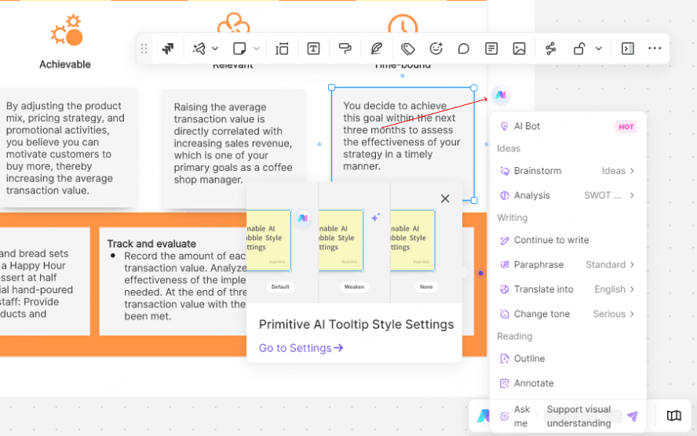Click the Reading section label in AI menu
The width and height of the screenshot is (697, 436).
tap(514, 336)
